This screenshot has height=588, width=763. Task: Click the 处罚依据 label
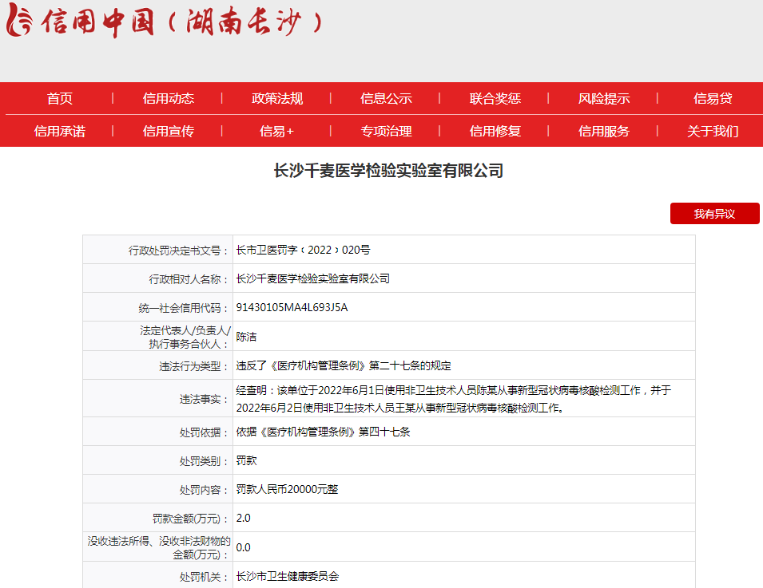pos(205,432)
